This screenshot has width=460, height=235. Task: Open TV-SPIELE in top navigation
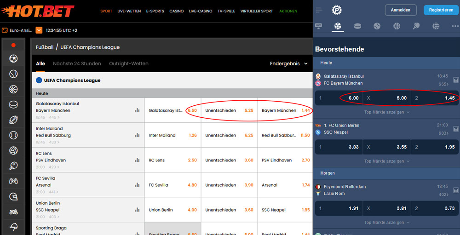(x=226, y=11)
